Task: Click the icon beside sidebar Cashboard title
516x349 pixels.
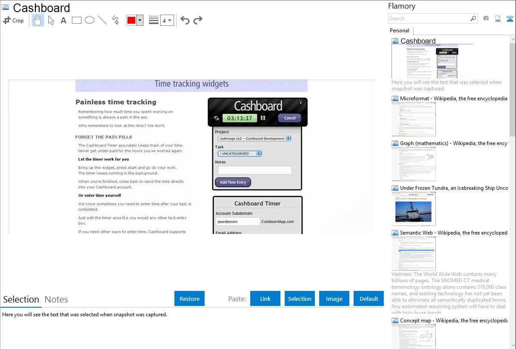Action: [x=395, y=41]
